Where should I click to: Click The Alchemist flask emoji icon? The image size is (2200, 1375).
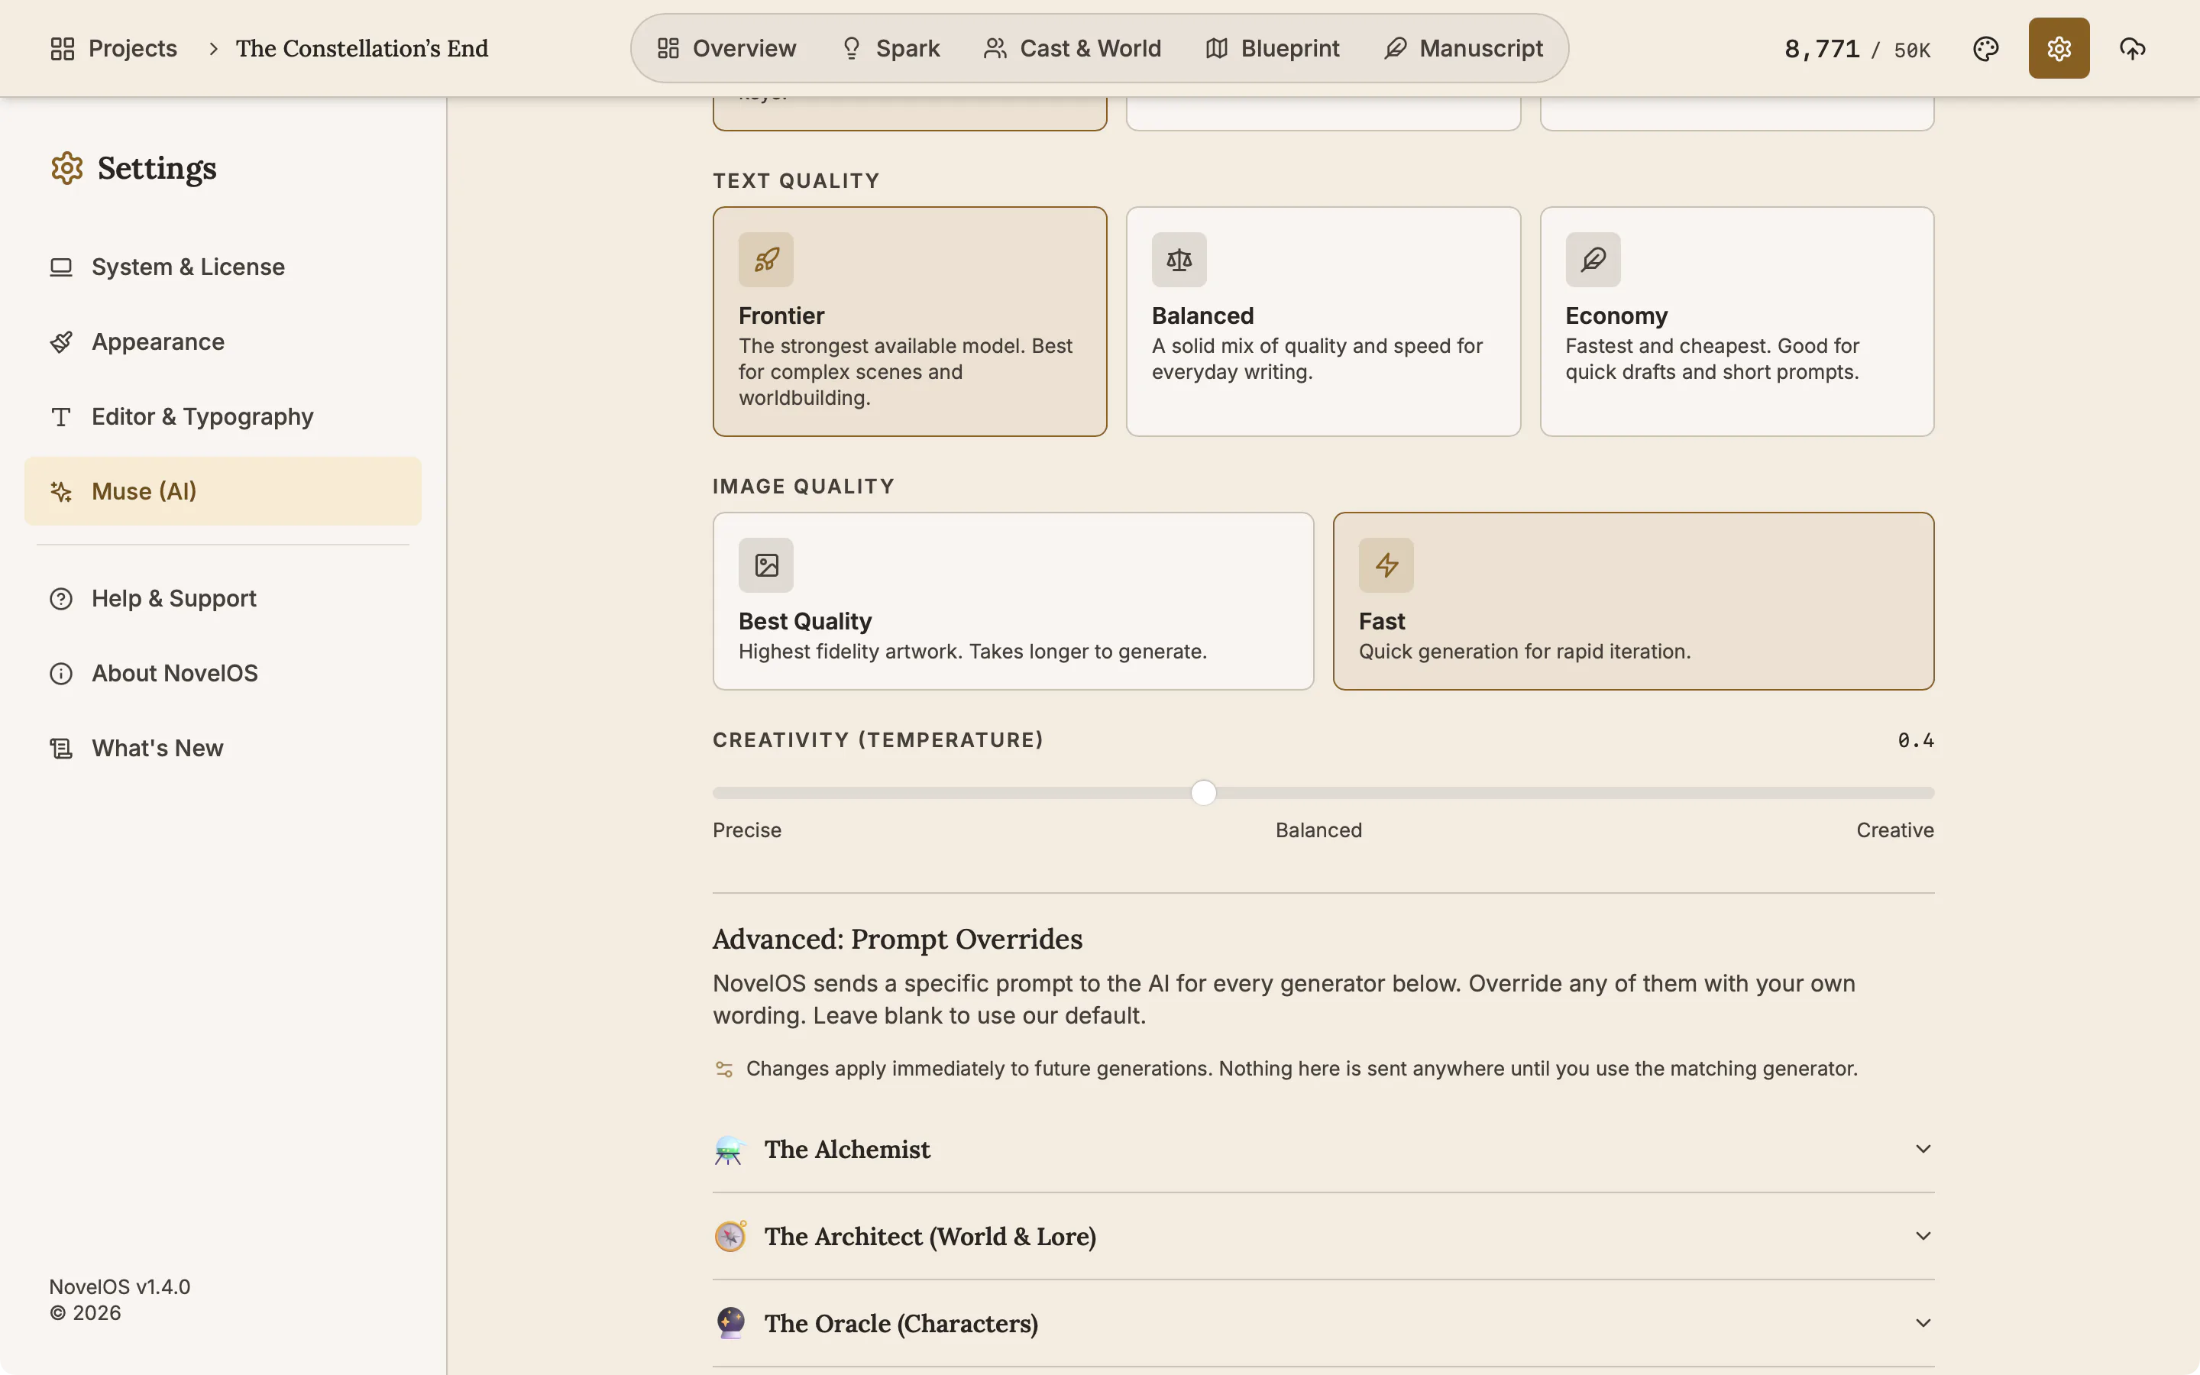click(x=729, y=1150)
